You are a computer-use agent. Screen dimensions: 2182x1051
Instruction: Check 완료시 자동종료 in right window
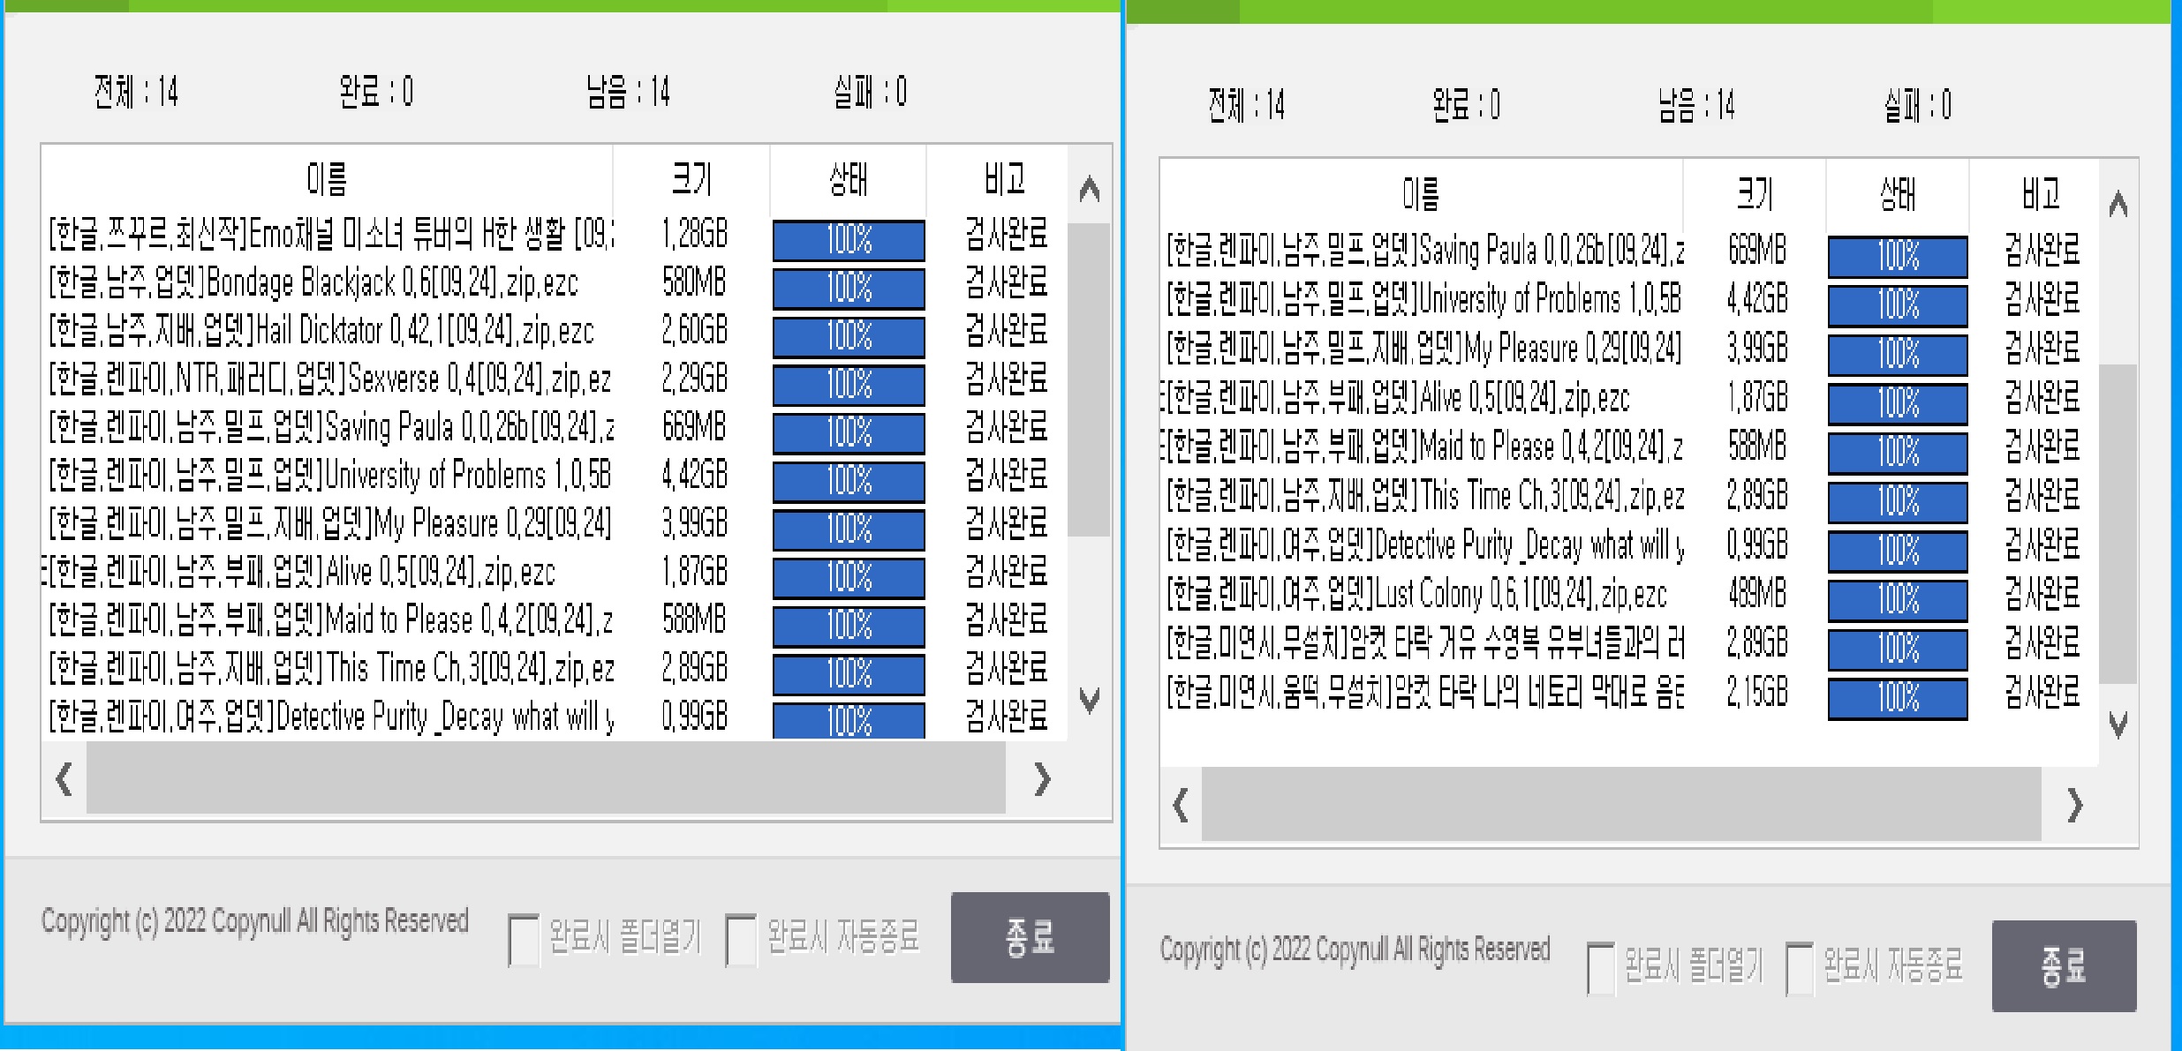[1800, 968]
